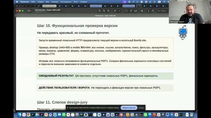Open the Правка menu

pyautogui.click(x=41, y=2)
